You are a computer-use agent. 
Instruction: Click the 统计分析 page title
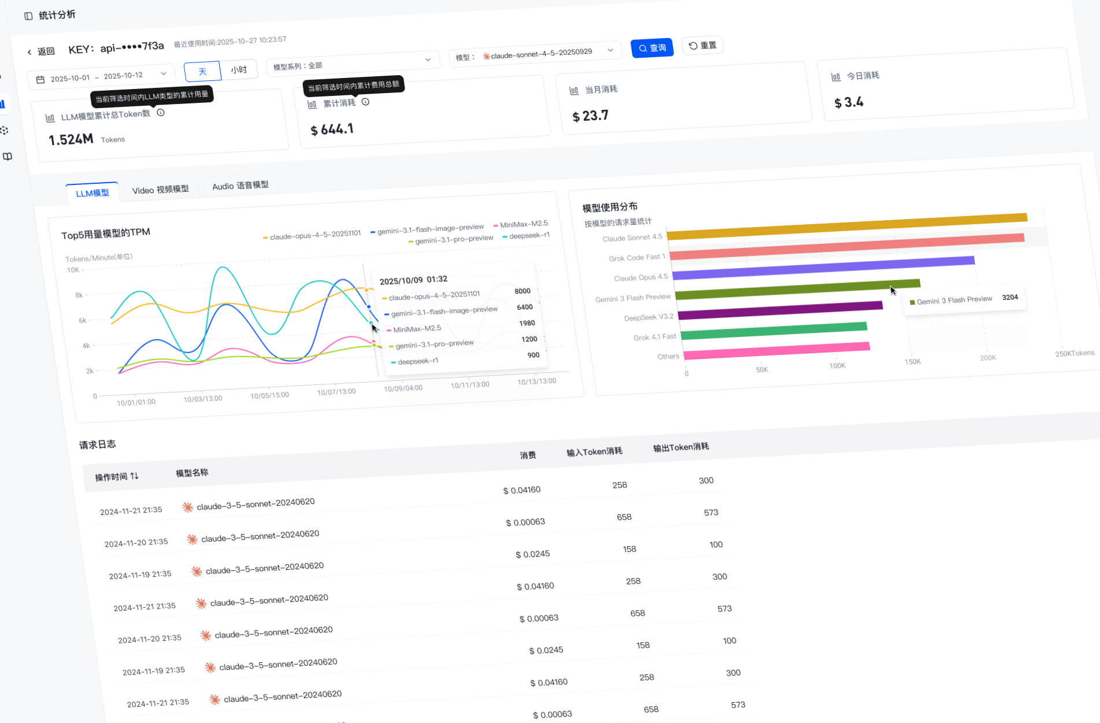57,15
